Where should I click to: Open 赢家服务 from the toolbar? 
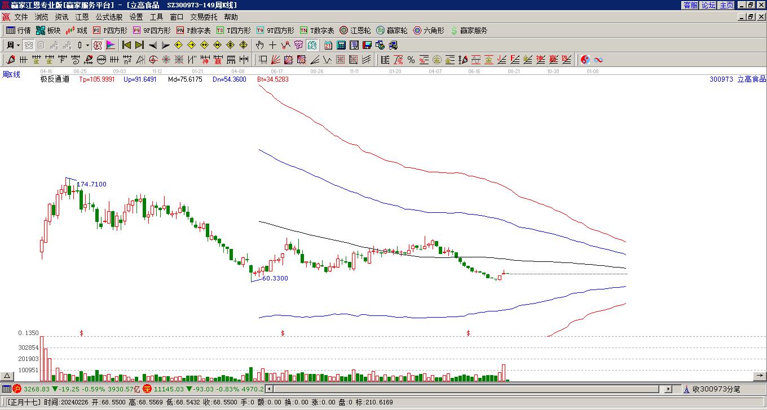(x=469, y=30)
